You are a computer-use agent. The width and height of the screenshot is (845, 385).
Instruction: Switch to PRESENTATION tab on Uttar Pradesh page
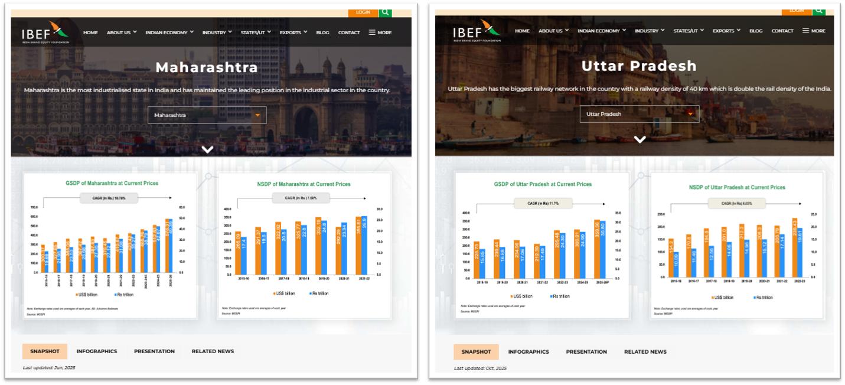[x=586, y=352]
